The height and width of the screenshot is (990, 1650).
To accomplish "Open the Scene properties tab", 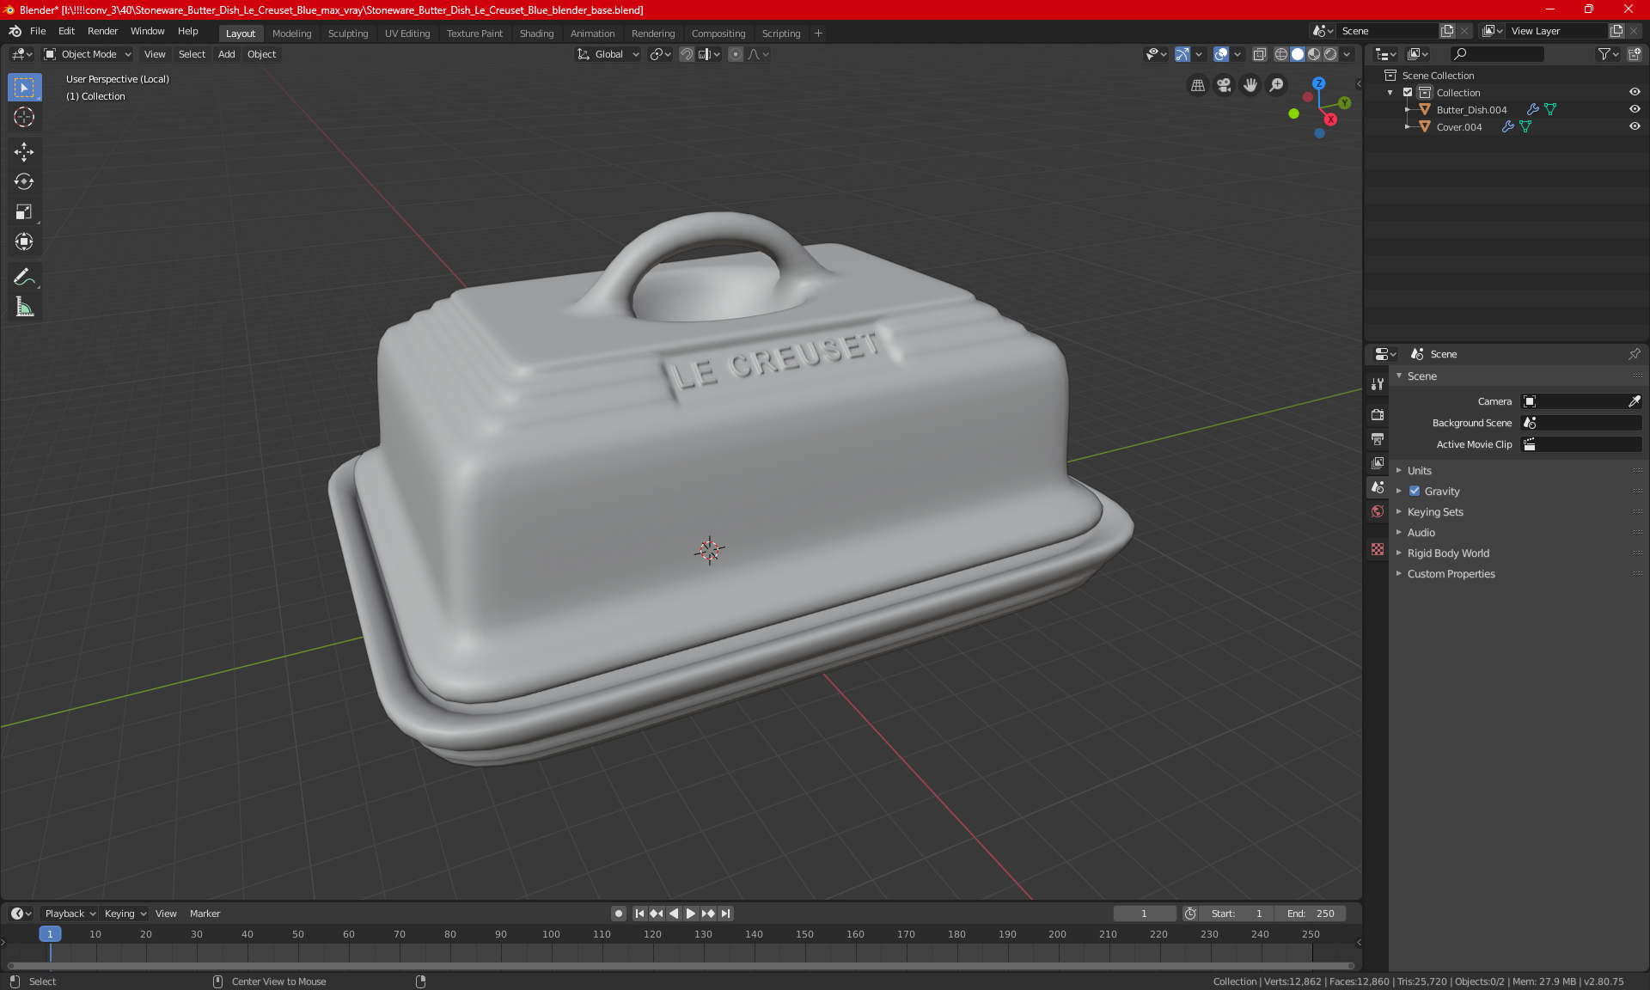I will tap(1378, 487).
